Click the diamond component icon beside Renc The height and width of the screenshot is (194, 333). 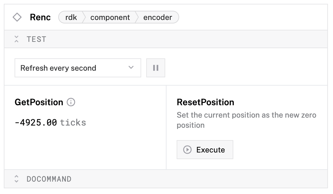[17, 17]
